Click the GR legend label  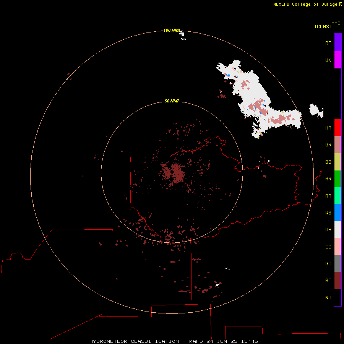pos(328,145)
